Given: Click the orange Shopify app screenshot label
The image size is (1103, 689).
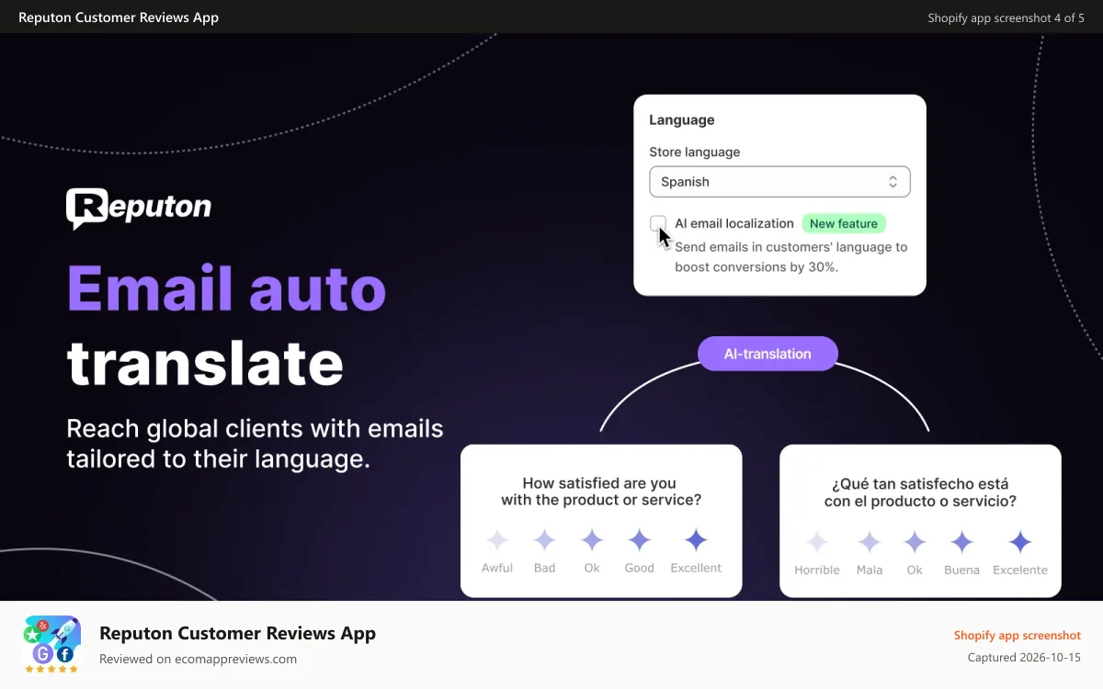Looking at the screenshot, I should point(1018,635).
